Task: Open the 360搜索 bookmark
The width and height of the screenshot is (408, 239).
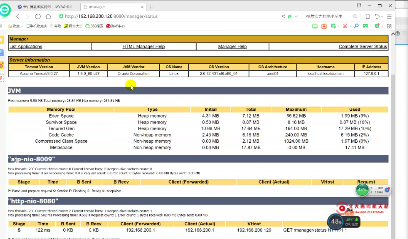Action: (94, 26)
